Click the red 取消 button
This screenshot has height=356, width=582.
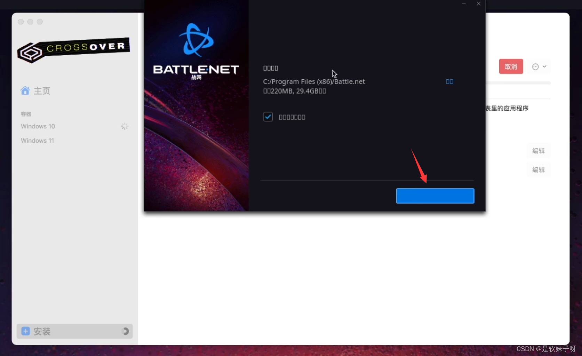pos(511,66)
